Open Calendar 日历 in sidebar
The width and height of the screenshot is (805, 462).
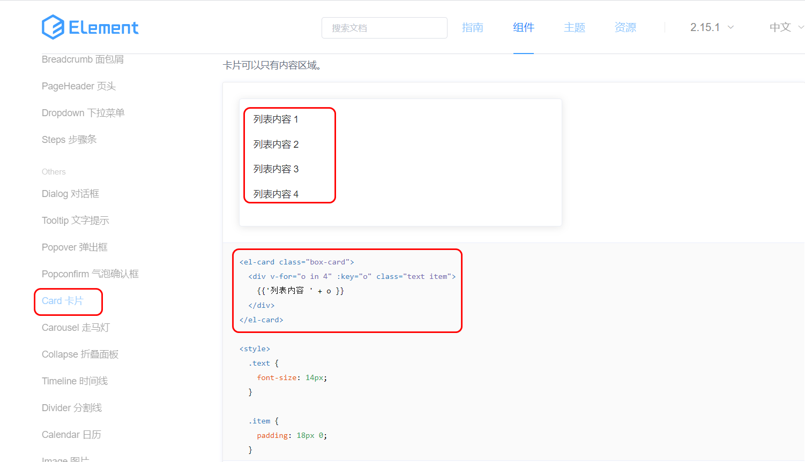click(71, 435)
